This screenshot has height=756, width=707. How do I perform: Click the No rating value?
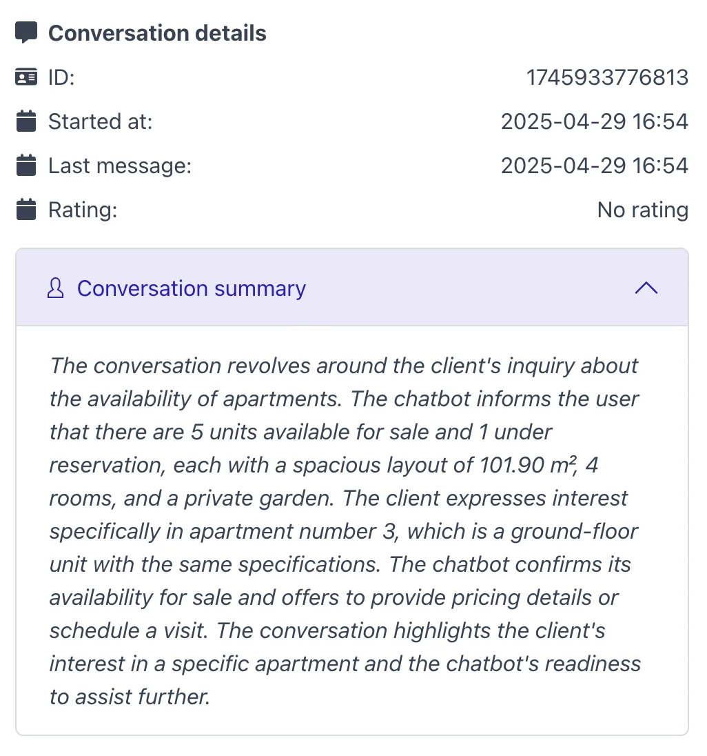(642, 210)
